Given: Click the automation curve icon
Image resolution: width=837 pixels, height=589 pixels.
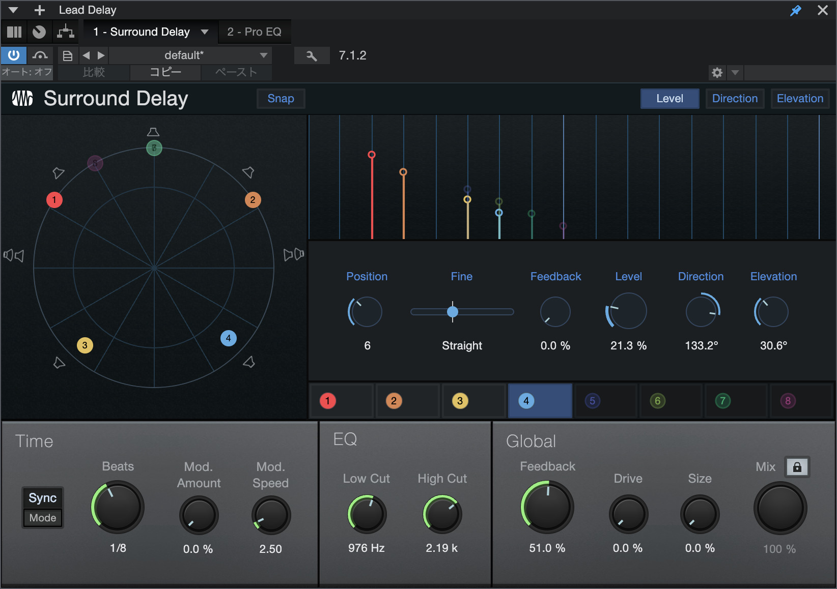Looking at the screenshot, I should coord(40,55).
